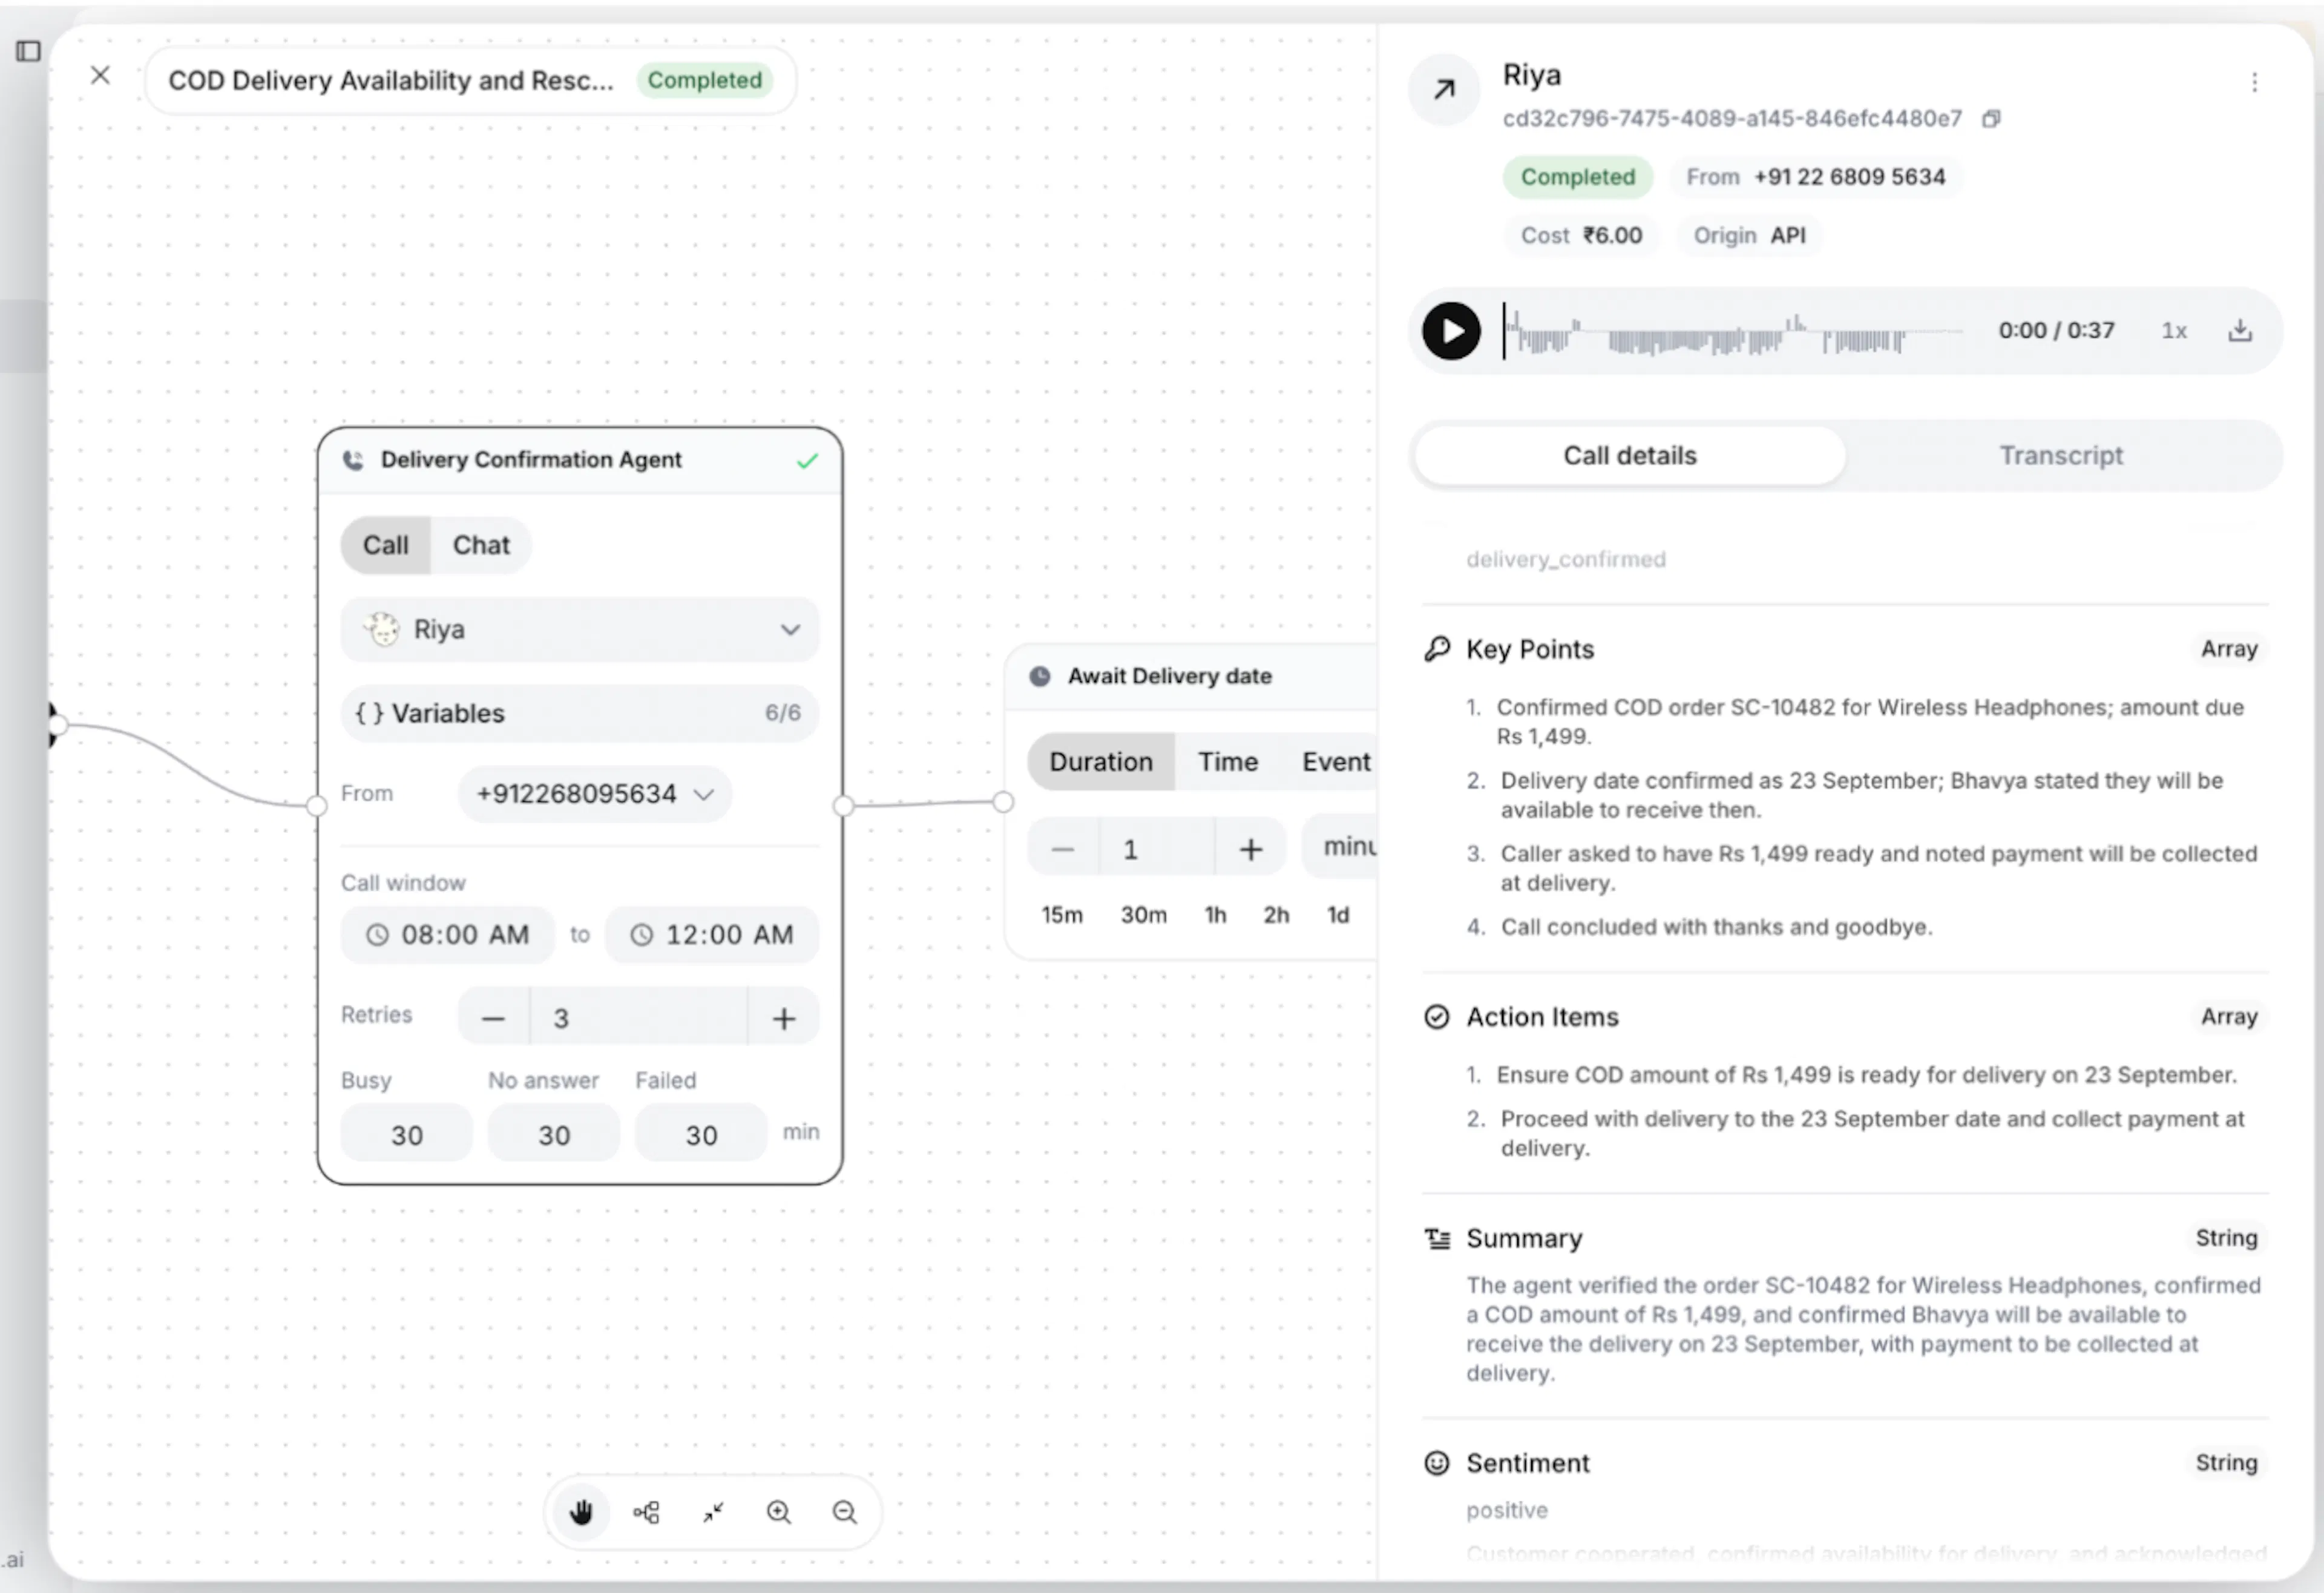Choose the 15m duration preset

point(1062,915)
